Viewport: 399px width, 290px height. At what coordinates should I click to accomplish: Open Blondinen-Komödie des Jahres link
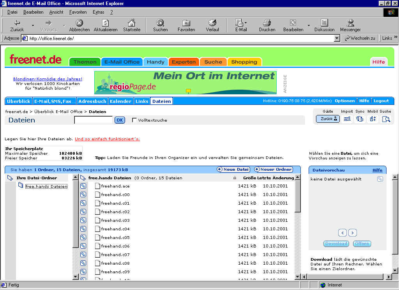pos(48,79)
